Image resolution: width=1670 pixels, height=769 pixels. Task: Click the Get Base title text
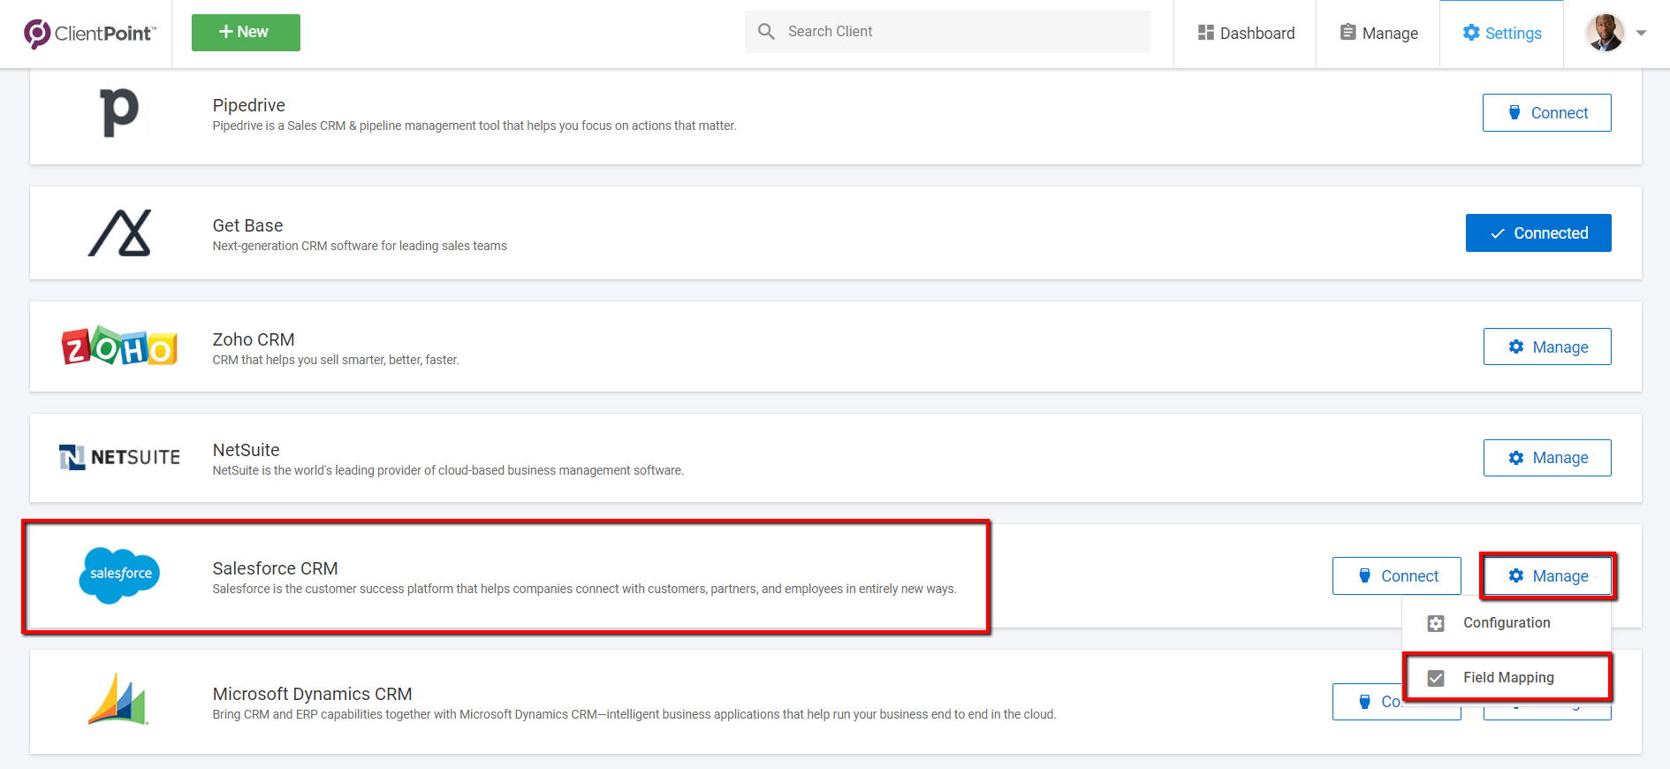pos(247,225)
